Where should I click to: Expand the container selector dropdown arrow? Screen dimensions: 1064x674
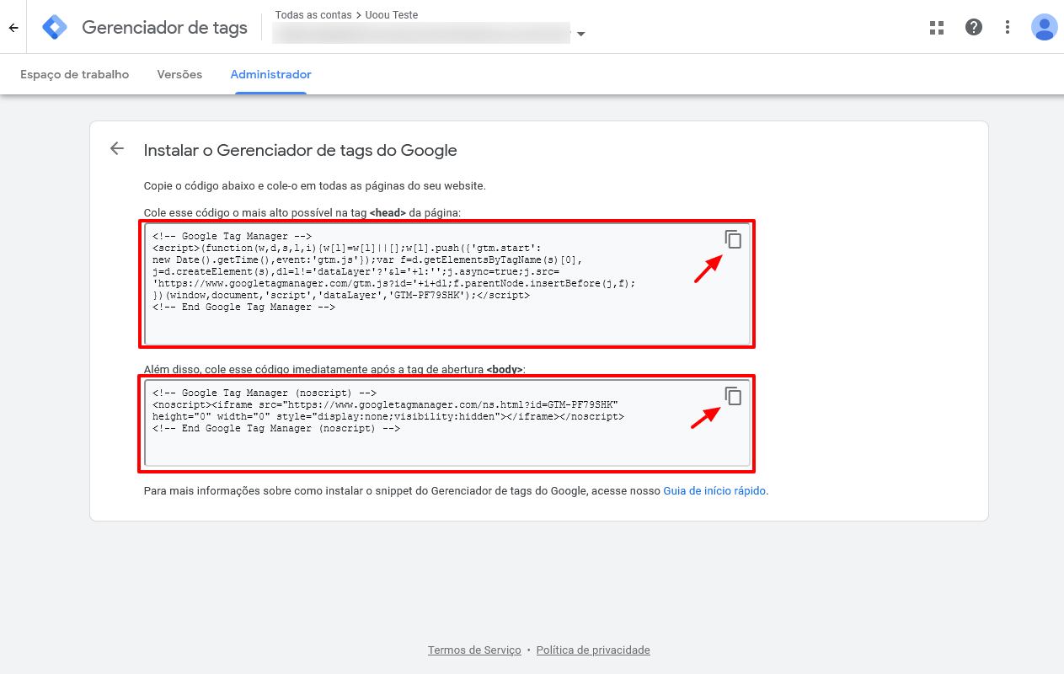tap(581, 35)
